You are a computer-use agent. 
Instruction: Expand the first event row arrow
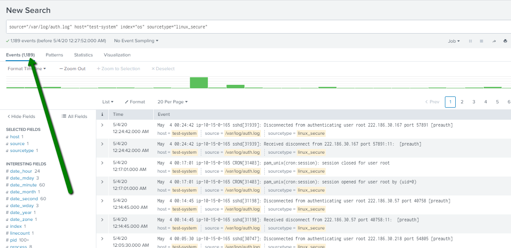[102, 126]
